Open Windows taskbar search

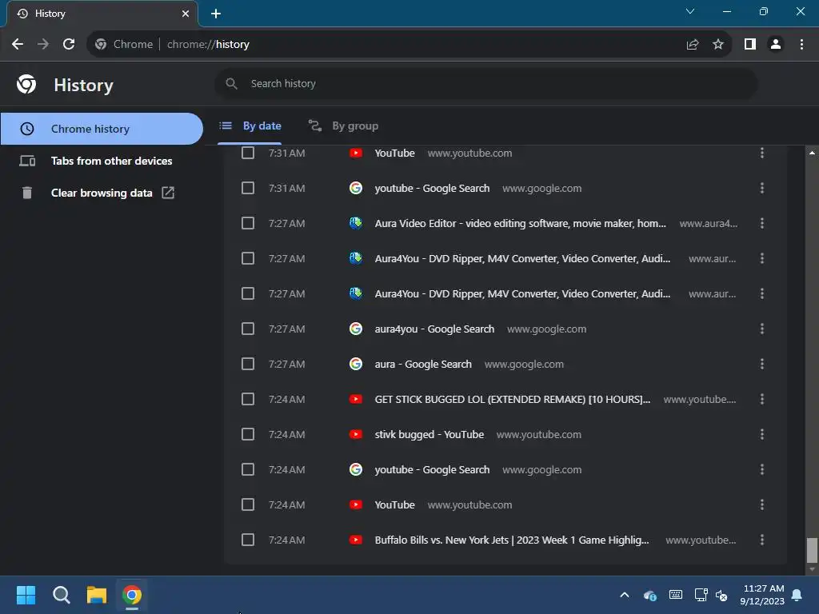point(61,595)
